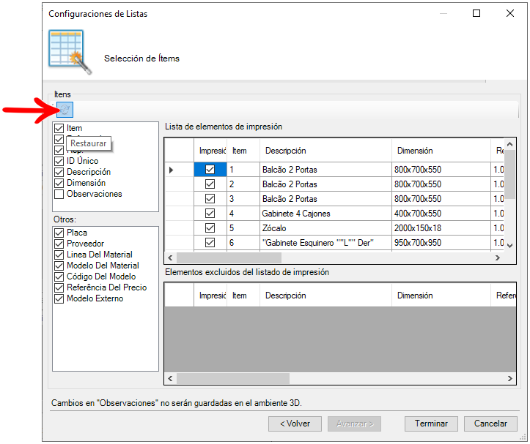Select the "Gabinete Esquinero L Der" cell
Screen dimensions: 530x444
(325, 243)
